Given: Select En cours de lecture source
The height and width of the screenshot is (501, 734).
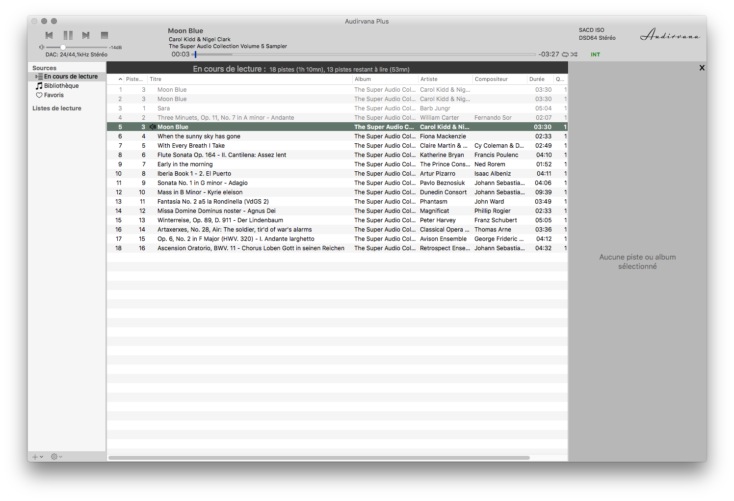Looking at the screenshot, I should (67, 77).
